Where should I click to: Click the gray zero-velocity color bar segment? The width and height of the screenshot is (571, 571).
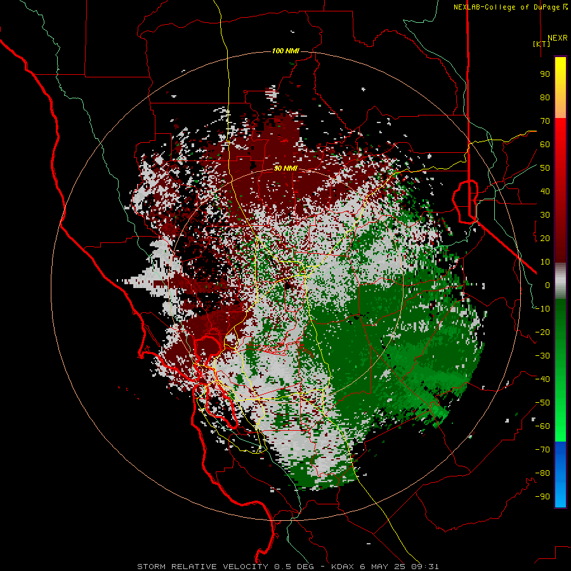coord(560,281)
